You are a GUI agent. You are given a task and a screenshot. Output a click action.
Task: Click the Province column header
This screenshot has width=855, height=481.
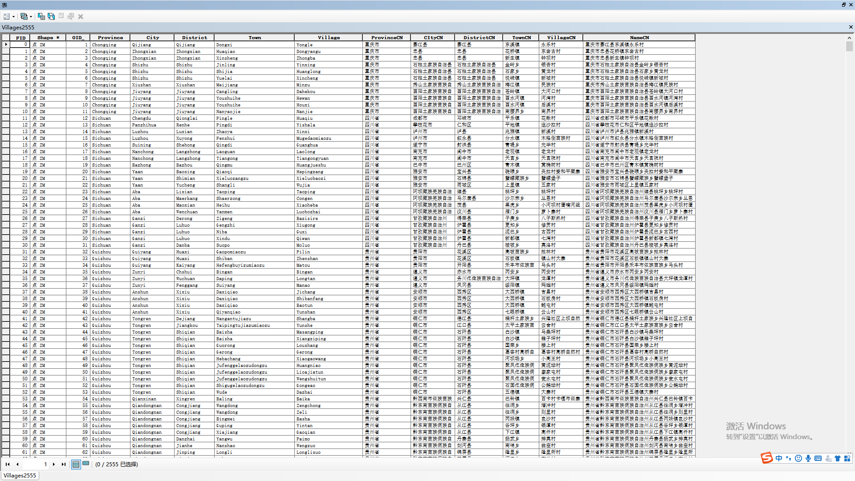pyautogui.click(x=110, y=37)
